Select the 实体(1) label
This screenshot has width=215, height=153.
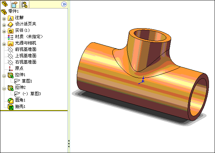pyautogui.click(x=22, y=30)
